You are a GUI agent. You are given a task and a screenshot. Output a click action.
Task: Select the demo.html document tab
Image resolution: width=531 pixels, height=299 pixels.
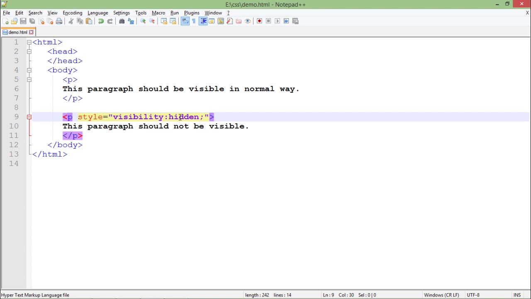pos(18,32)
